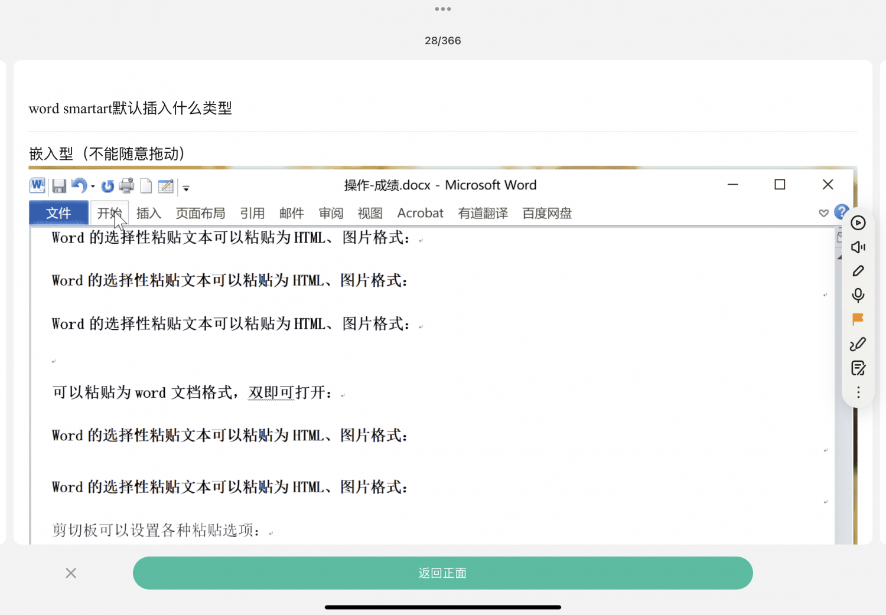
Task: Tap the three-dot handle at top
Action: coord(443,9)
